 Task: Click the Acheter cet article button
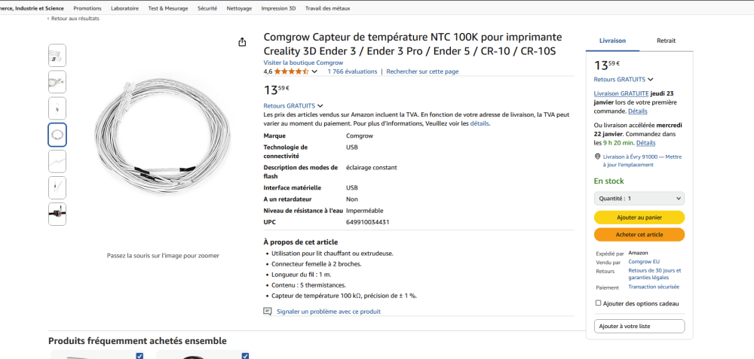[x=639, y=235]
